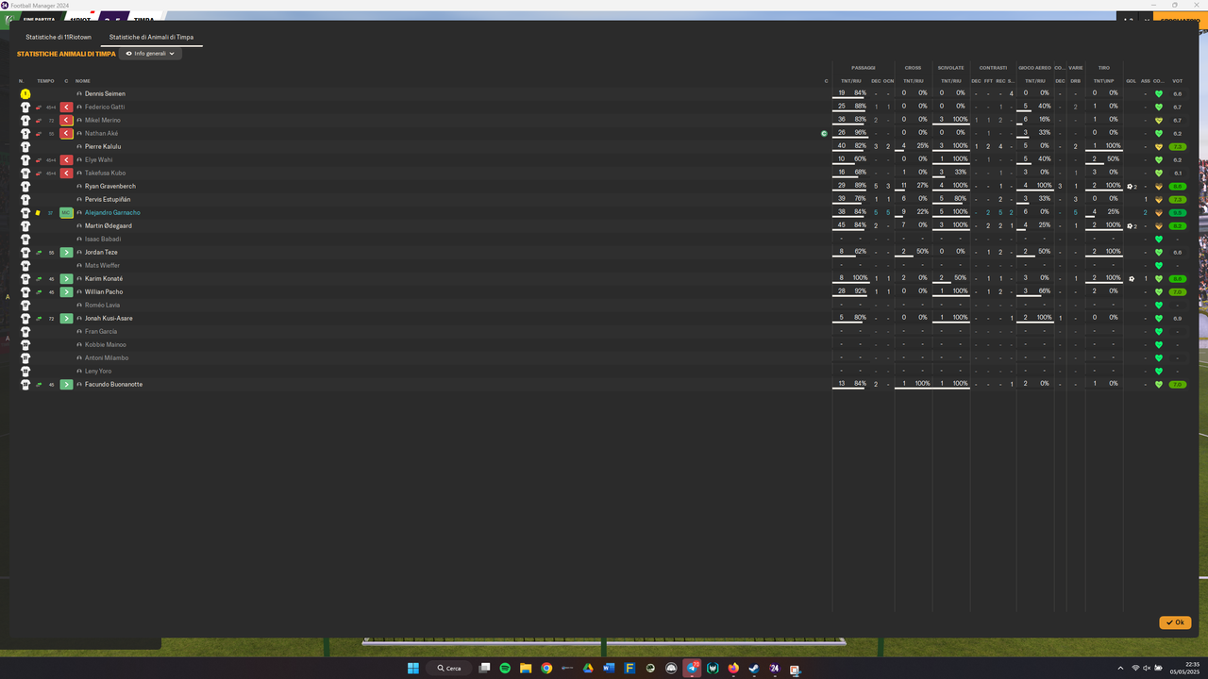Switch to Statistiche di 11Riotown tab
This screenshot has height=679, width=1208.
59,37
